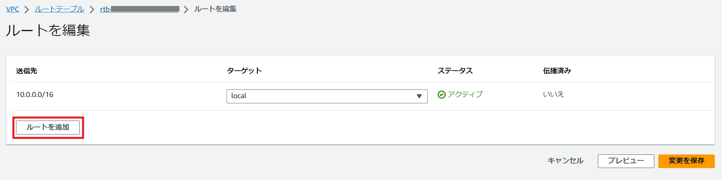Click the アクティブ status label
722x180 pixels.
click(465, 95)
